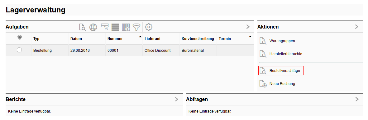Sort by the Typ column header
This screenshot has width=368, height=120.
(x=36, y=39)
